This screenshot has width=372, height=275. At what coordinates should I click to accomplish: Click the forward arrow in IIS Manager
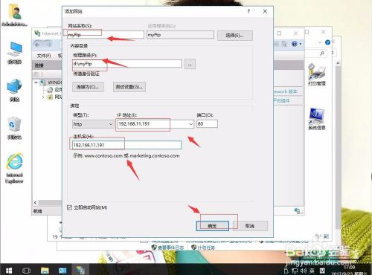pos(49,45)
